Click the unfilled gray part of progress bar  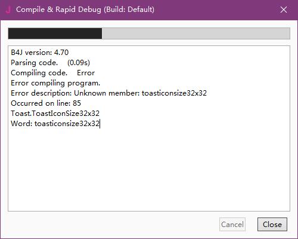click(196, 33)
